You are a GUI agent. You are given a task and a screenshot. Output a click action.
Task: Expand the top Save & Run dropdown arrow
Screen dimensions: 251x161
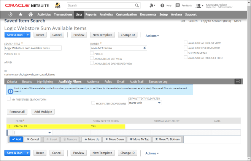[28, 35]
